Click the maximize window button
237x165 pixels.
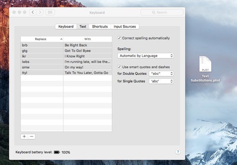click(24, 12)
